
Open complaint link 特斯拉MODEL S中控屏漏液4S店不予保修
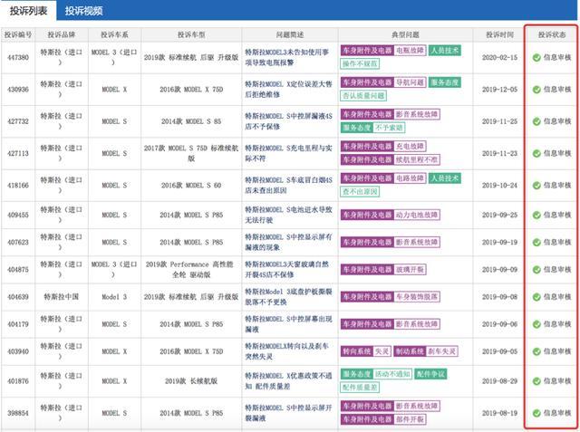288,121
